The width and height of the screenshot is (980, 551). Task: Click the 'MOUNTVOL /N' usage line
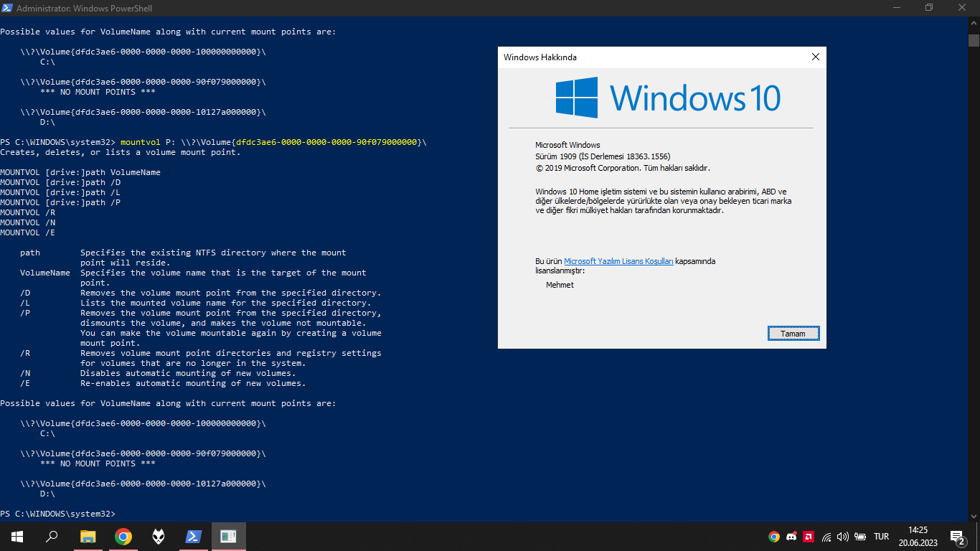[x=27, y=222]
